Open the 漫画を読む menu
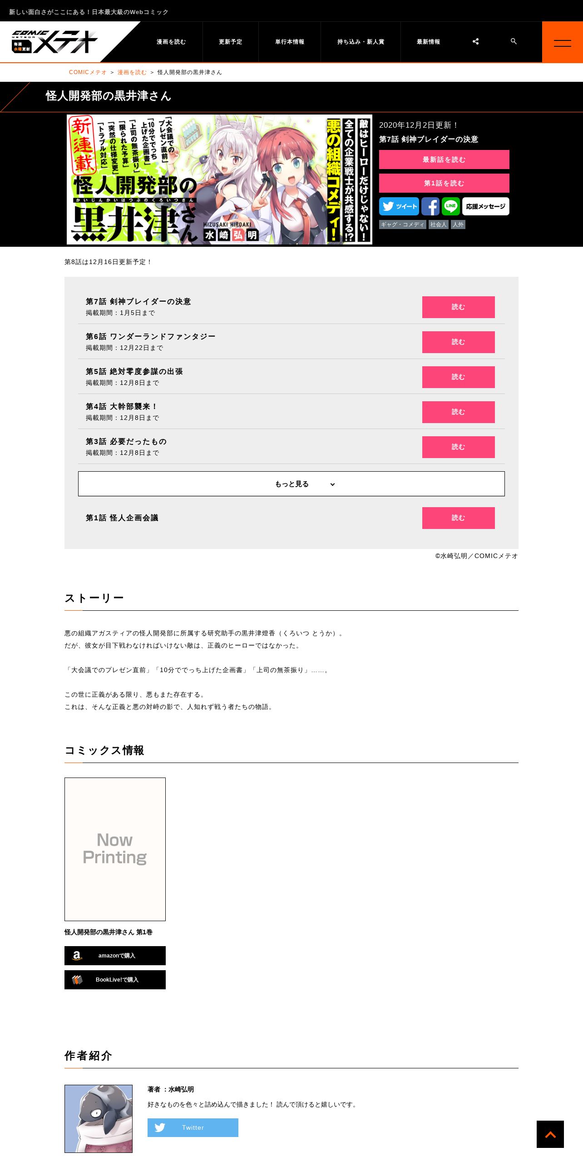Image resolution: width=583 pixels, height=1167 pixels. tap(171, 42)
